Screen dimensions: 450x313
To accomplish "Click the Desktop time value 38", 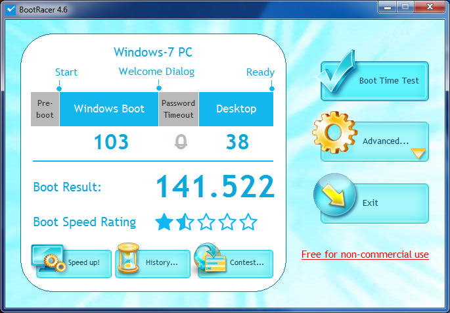I will [237, 142].
